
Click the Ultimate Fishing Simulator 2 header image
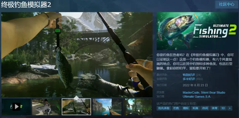[197, 31]
